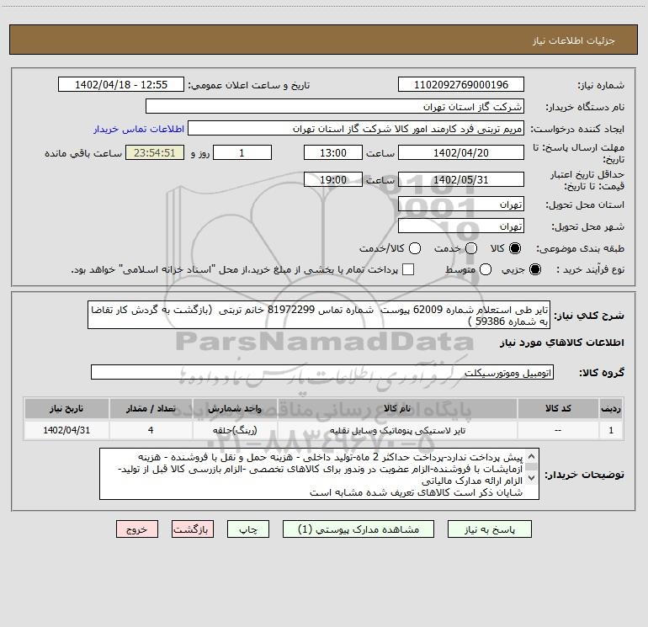
Task: Click the نام کالا column header
Action: click(397, 408)
